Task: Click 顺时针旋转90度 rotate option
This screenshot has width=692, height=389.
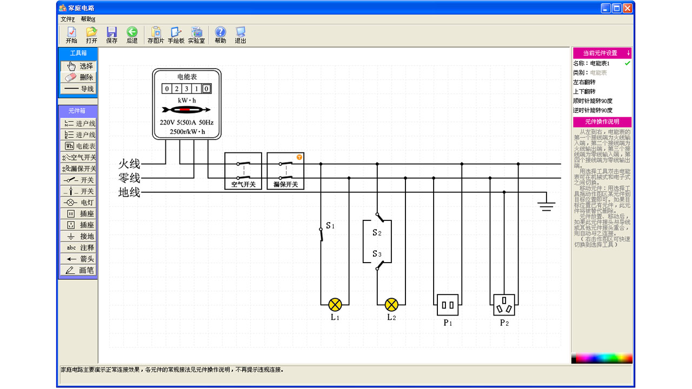Action: [593, 100]
